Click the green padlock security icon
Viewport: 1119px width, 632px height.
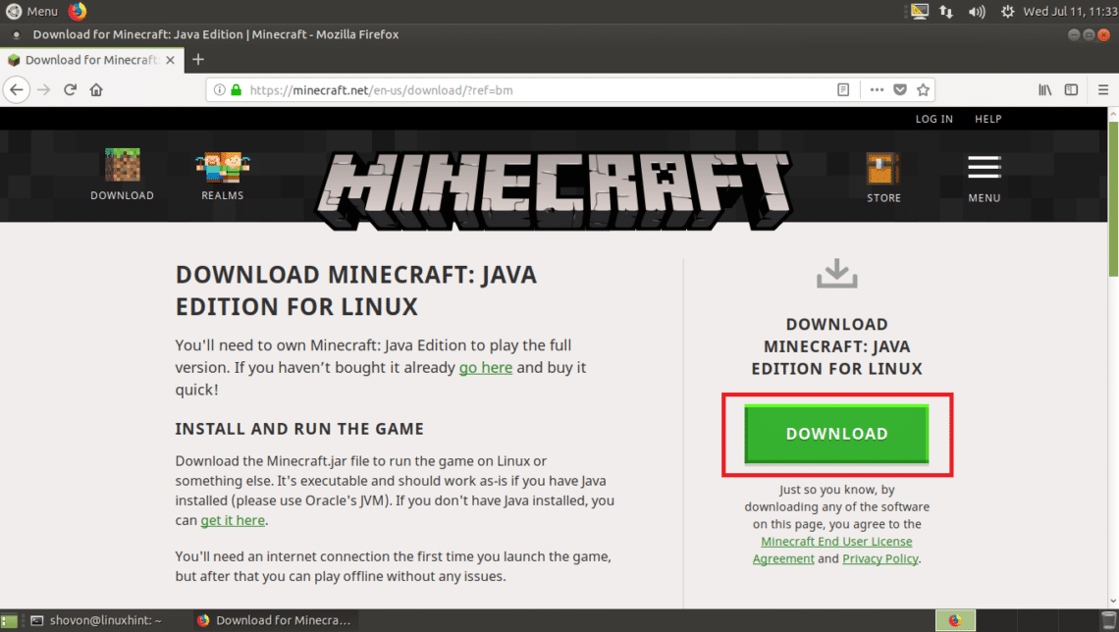237,90
